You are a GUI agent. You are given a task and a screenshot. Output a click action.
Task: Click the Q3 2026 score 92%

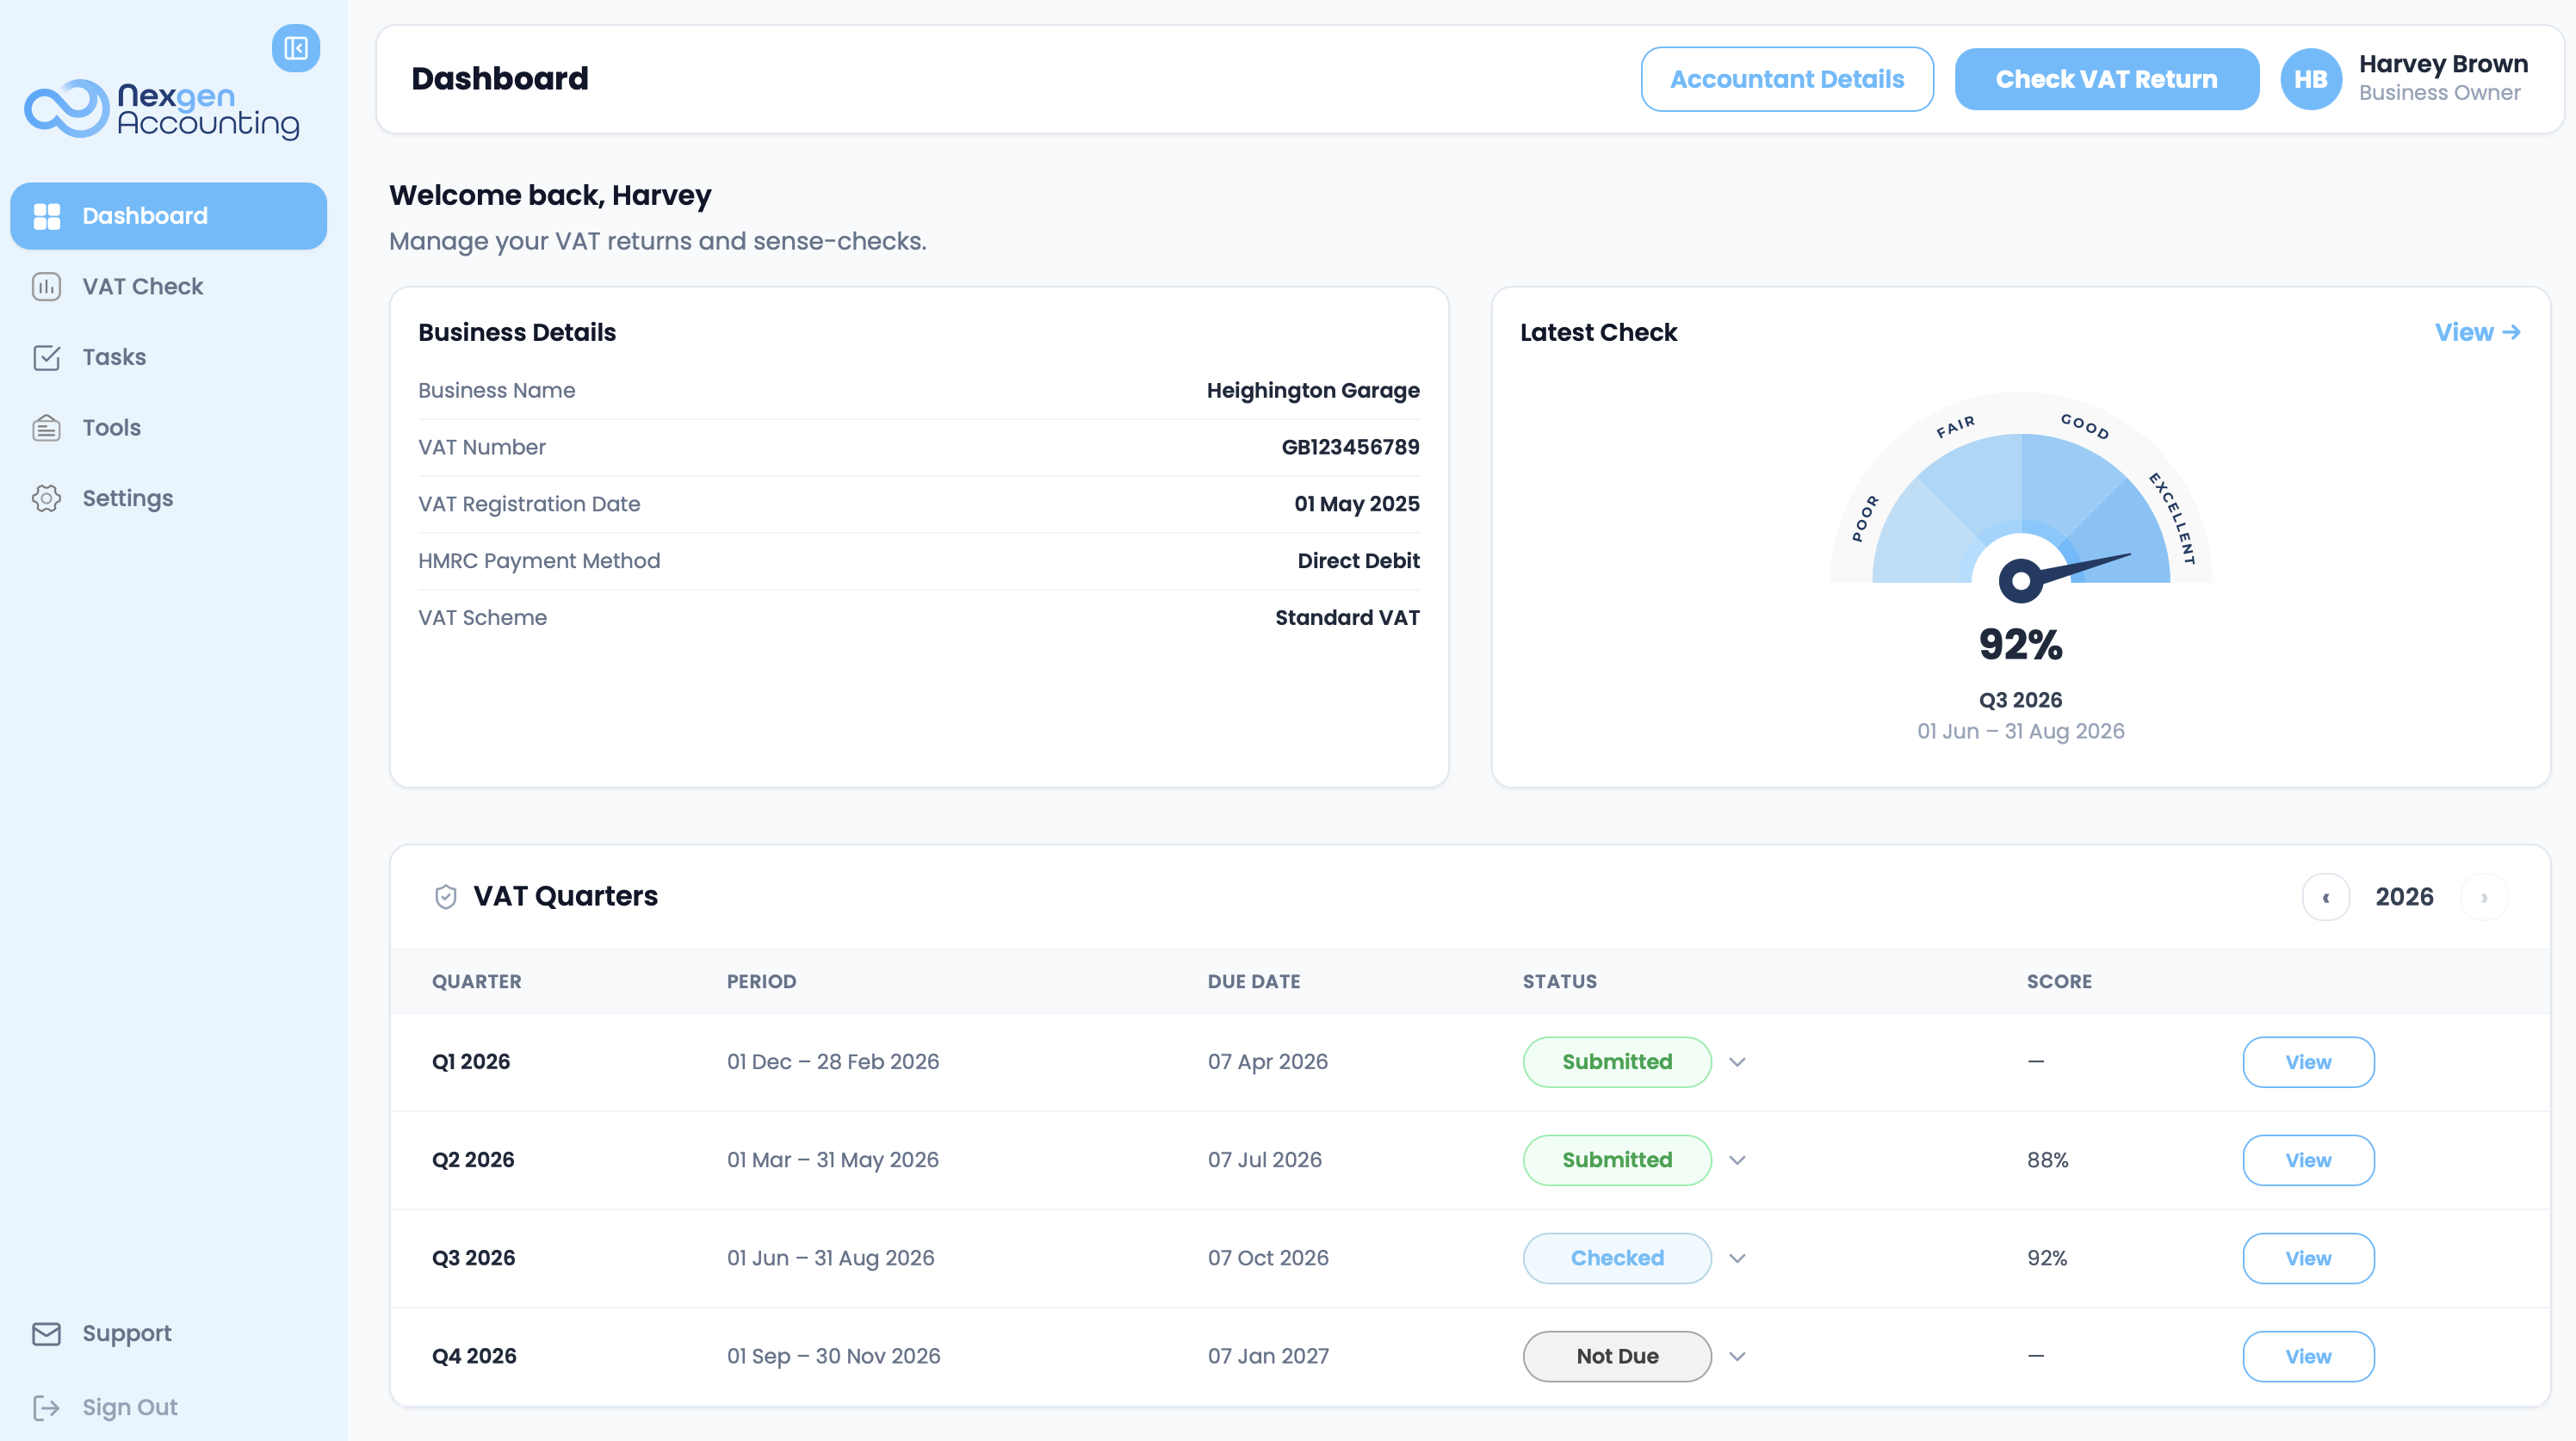tap(2047, 1258)
